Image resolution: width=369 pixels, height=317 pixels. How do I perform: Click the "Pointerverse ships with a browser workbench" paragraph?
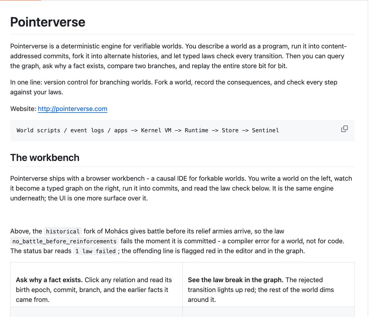[x=181, y=188]
